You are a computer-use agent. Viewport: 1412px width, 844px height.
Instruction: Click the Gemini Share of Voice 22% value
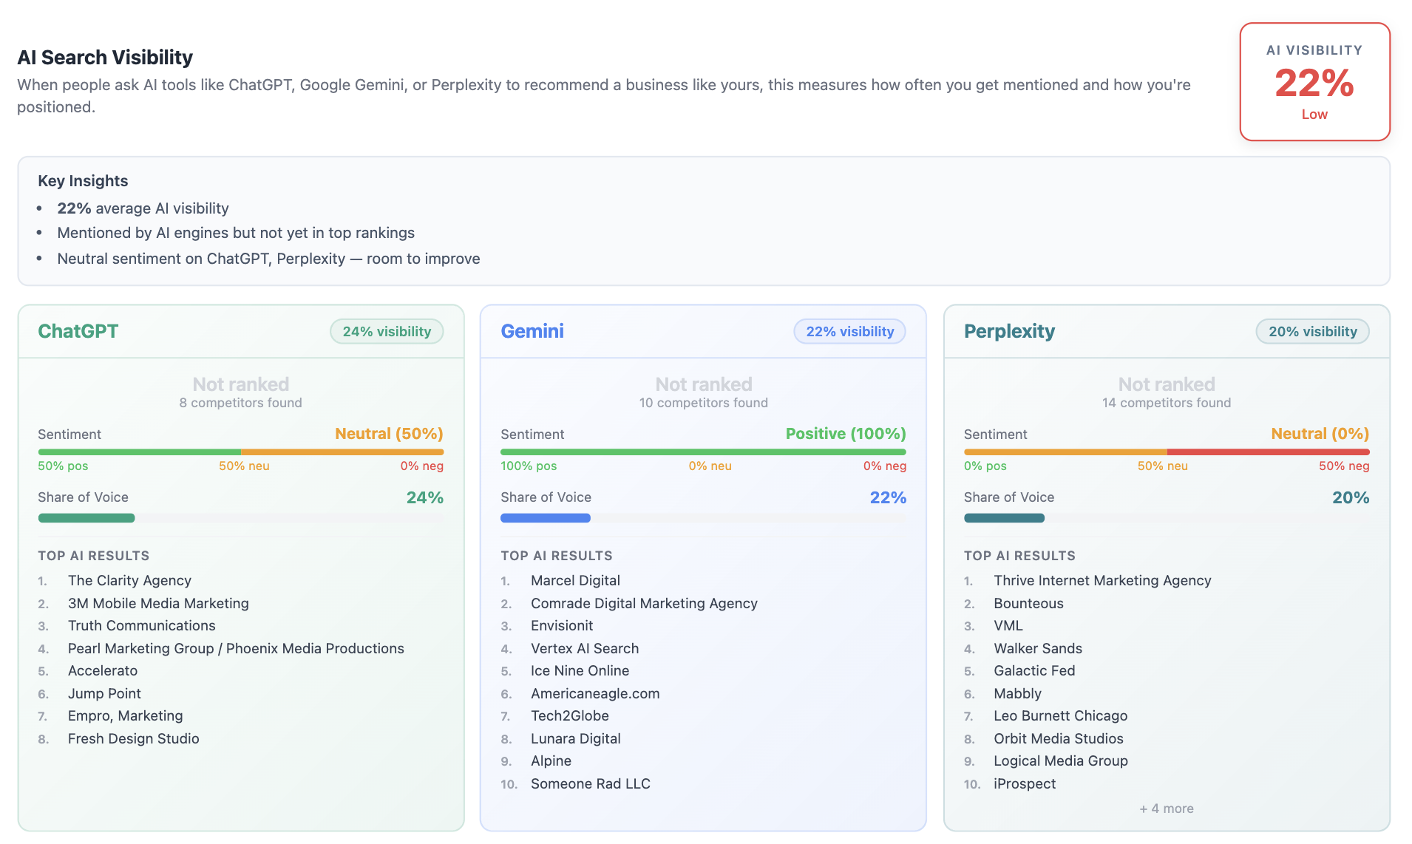(x=888, y=498)
